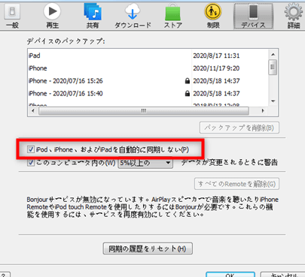Select the iPad backup row
This screenshot has width=305, height=277.
[x=148, y=56]
